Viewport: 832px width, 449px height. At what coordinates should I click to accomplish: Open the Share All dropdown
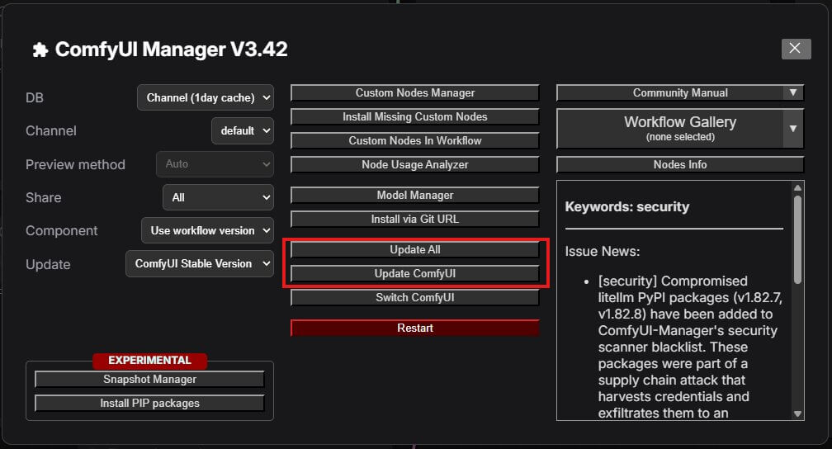[x=218, y=197]
